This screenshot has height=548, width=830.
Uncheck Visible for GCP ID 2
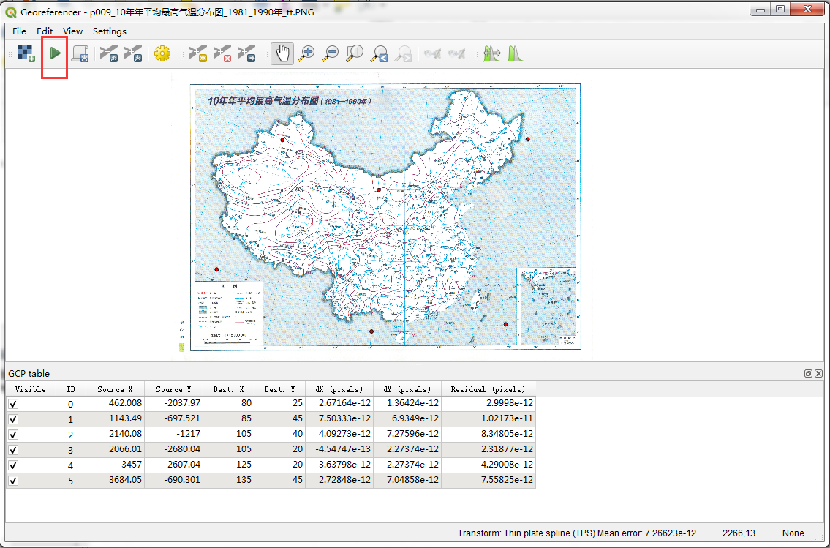[13, 435]
